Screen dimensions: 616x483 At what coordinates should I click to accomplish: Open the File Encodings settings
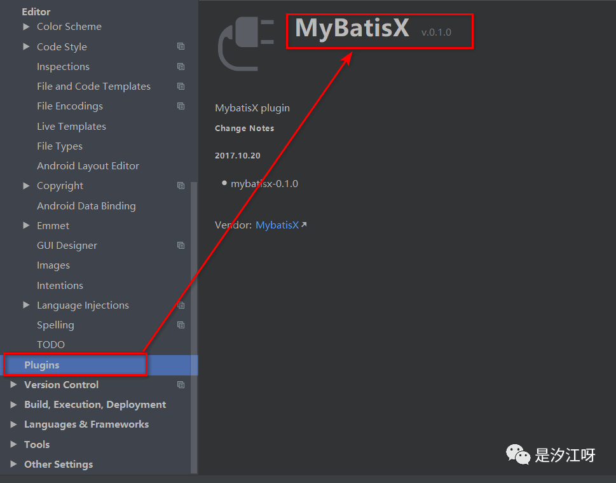pyautogui.click(x=70, y=106)
